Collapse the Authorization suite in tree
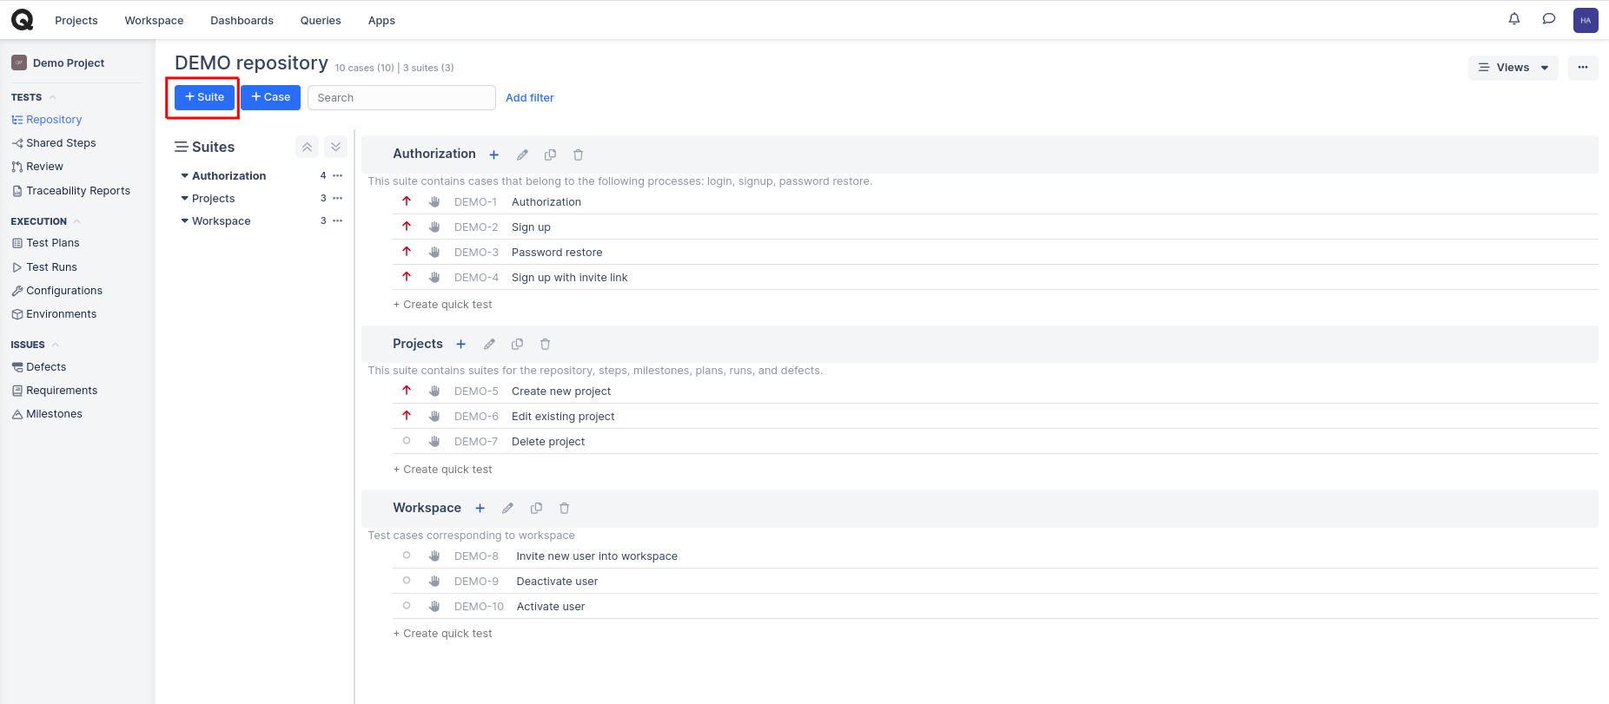Screen dimensions: 1609x704 coord(184,176)
